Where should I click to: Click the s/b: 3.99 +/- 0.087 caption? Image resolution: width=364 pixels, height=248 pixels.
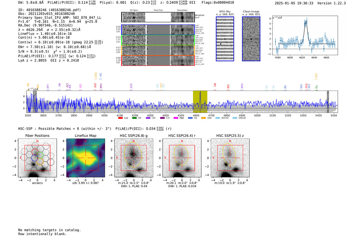coord(86,183)
